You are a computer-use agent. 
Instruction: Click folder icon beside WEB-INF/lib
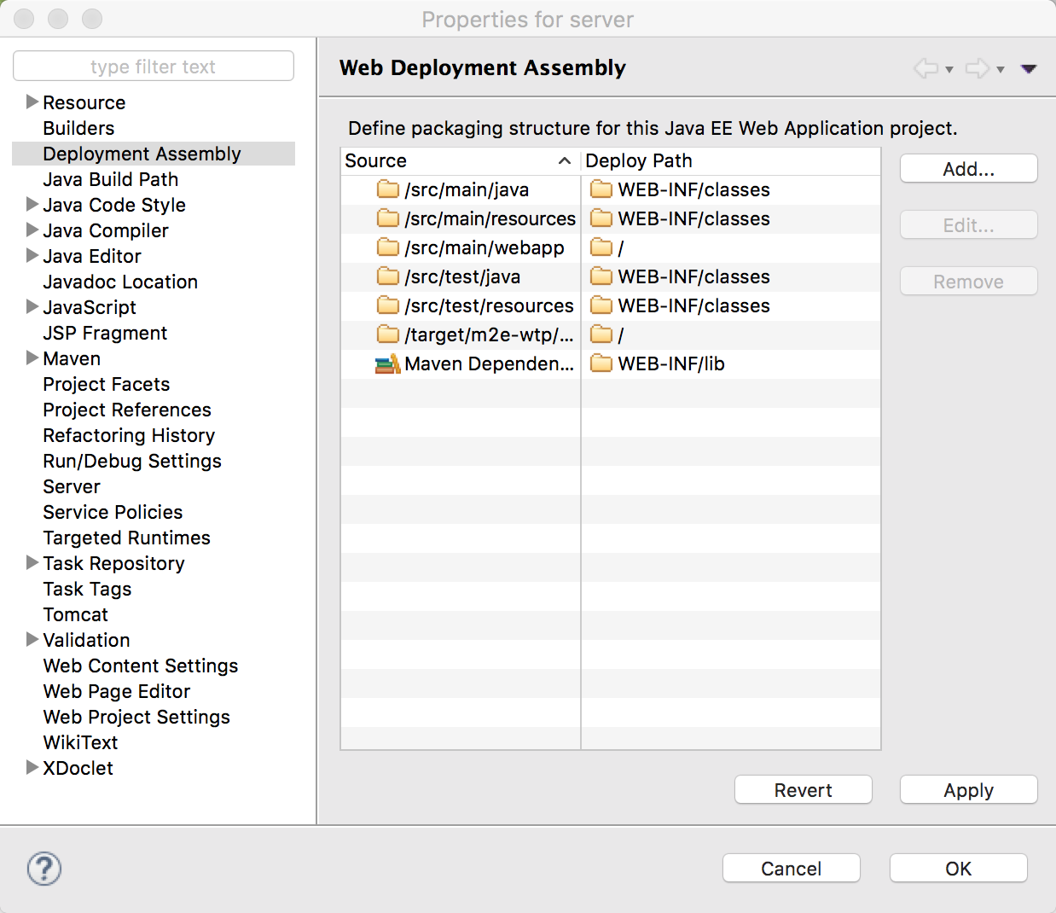tap(601, 363)
